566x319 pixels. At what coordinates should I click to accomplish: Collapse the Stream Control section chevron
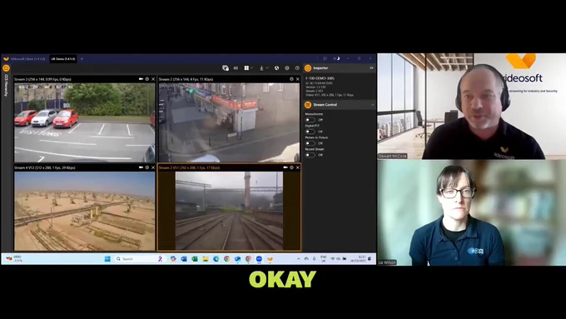point(372,105)
